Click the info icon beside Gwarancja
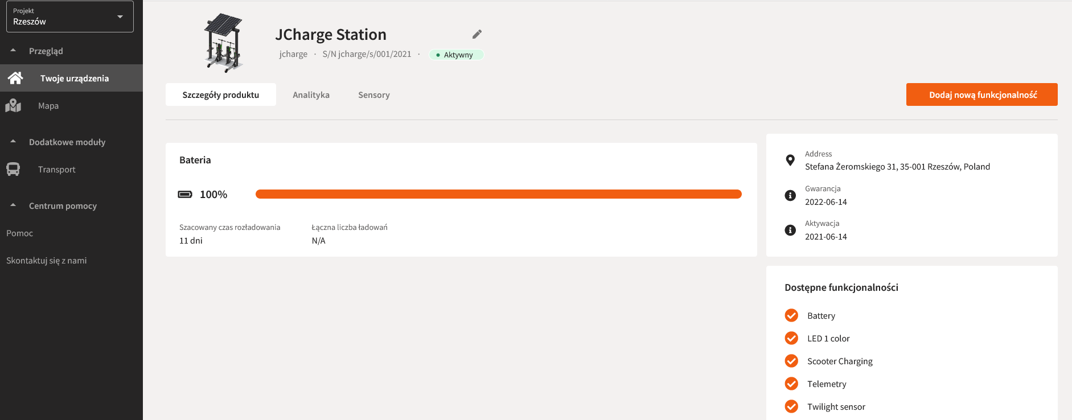 click(790, 195)
